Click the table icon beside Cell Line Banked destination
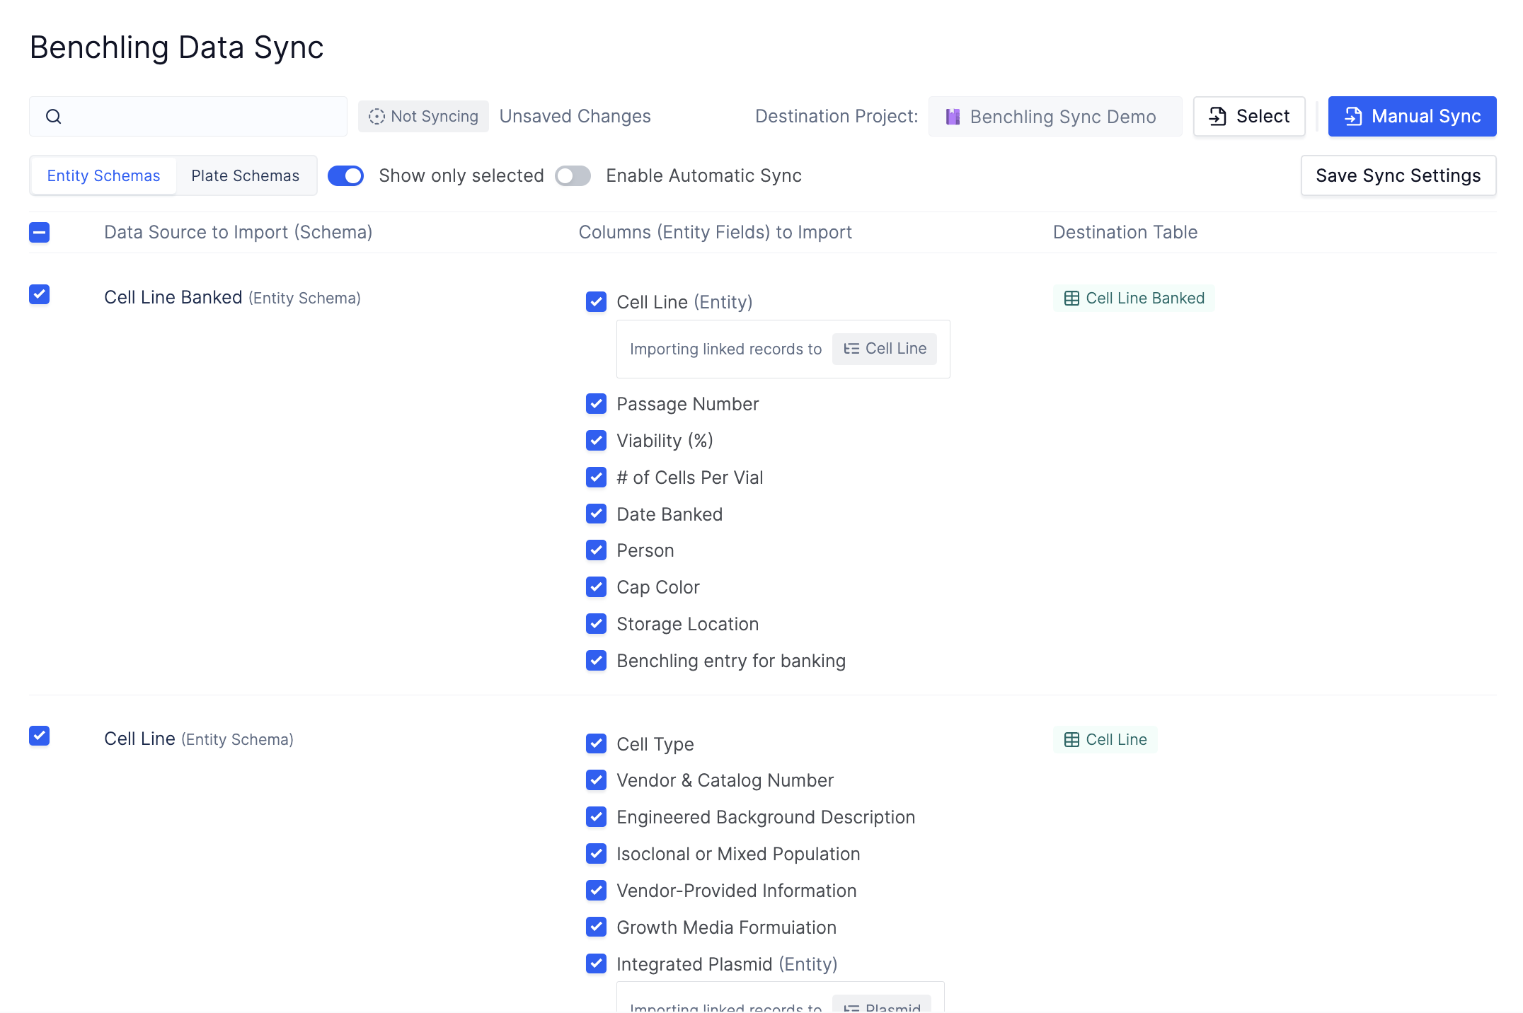This screenshot has width=1523, height=1013. 1071,299
